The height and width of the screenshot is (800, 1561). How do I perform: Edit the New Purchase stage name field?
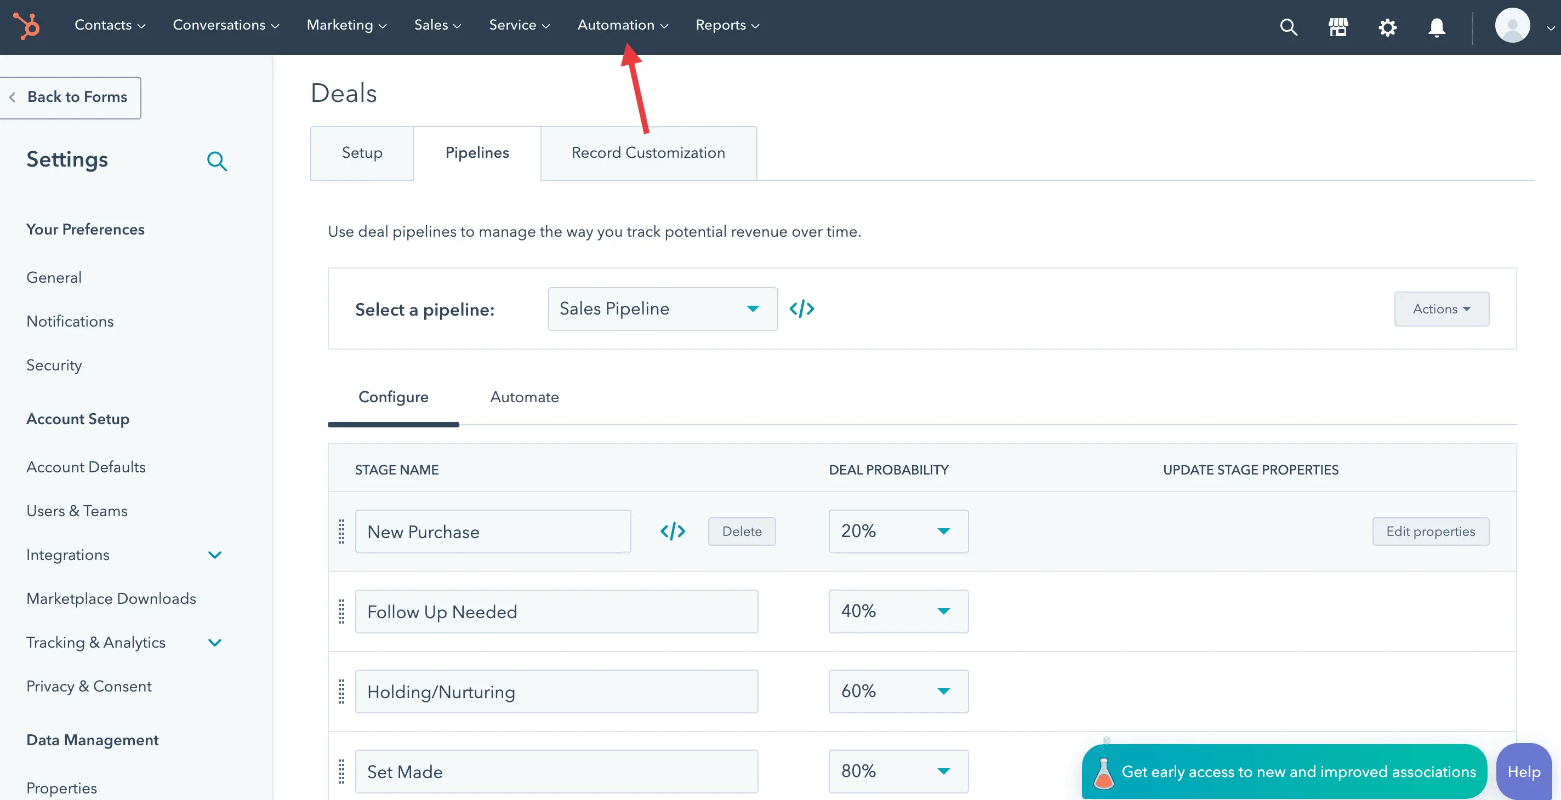click(493, 531)
